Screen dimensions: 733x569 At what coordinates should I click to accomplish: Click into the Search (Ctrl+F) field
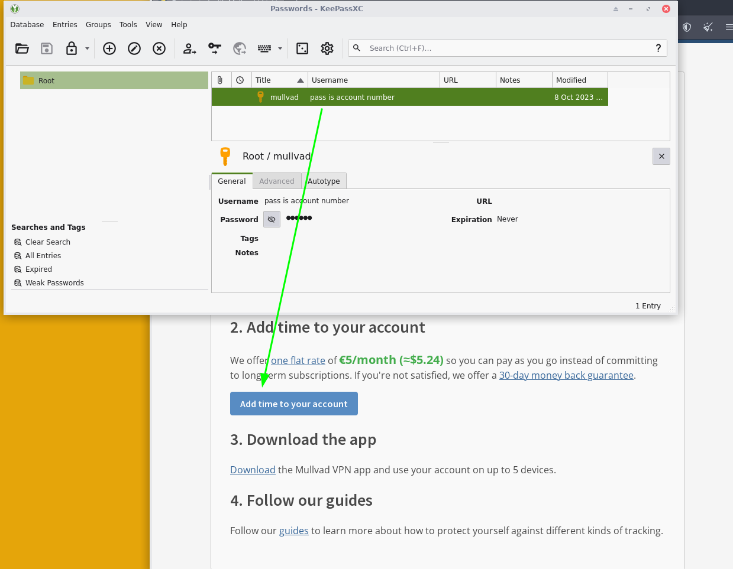508,48
